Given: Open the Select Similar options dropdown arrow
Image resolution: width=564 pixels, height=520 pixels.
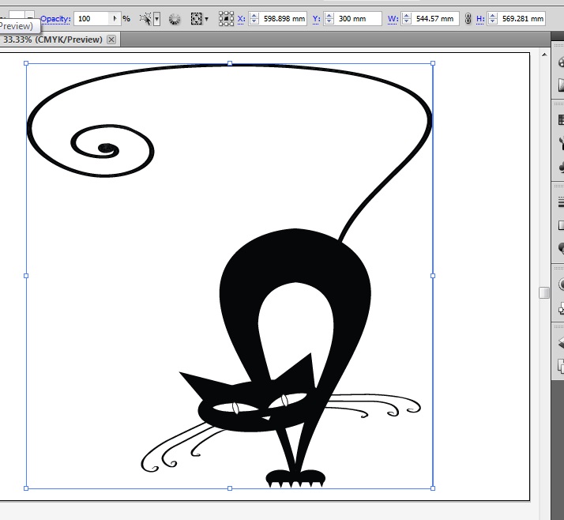Looking at the screenshot, I should tap(156, 18).
